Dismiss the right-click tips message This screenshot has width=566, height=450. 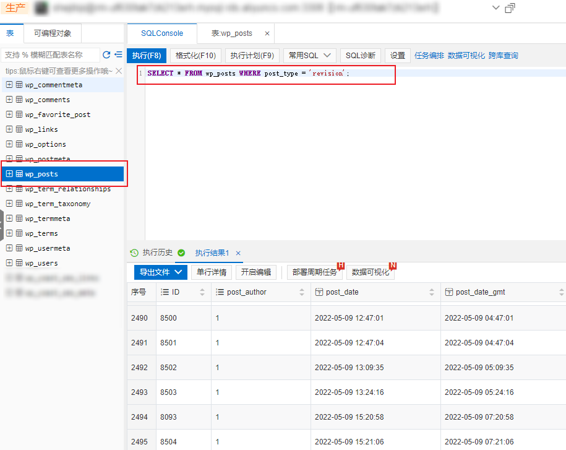[119, 71]
